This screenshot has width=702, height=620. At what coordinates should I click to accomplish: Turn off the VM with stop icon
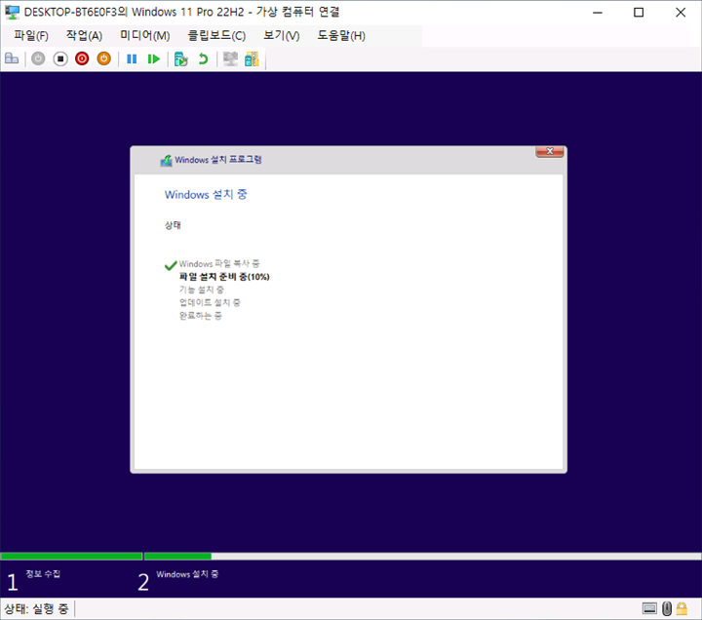60,58
